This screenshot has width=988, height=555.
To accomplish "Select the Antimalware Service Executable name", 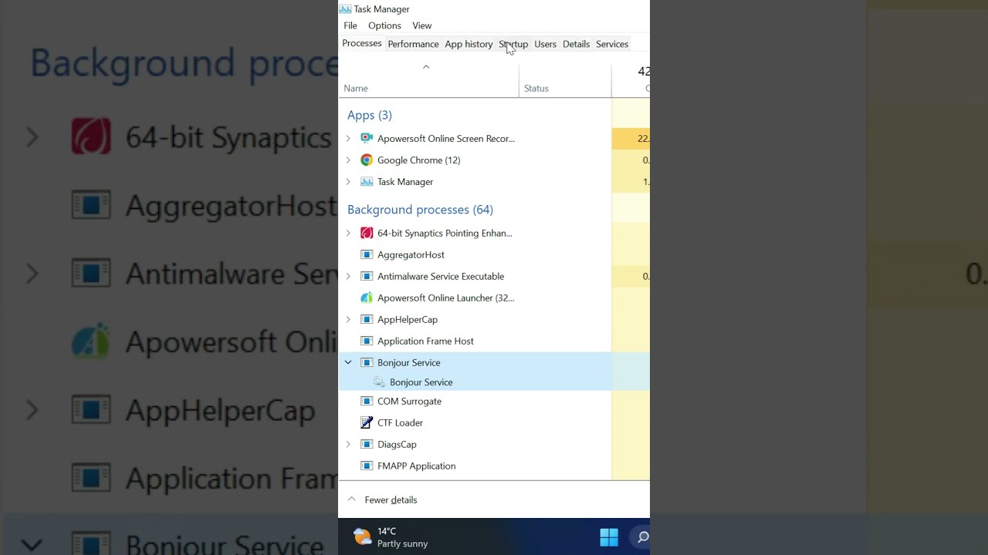I will coord(441,276).
